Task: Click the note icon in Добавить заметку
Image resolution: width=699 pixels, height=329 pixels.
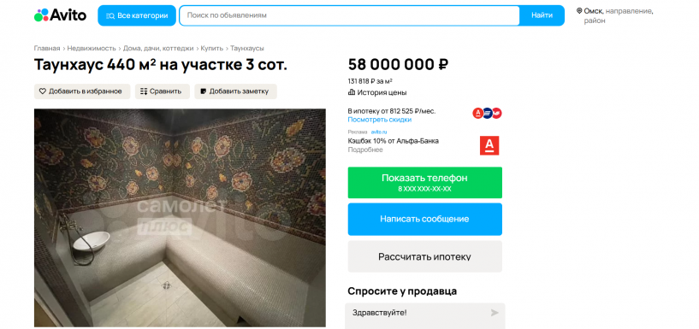Action: [204, 91]
